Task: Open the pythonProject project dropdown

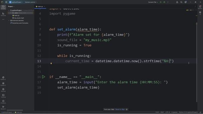Action: pyautogui.click(x=16, y=2)
